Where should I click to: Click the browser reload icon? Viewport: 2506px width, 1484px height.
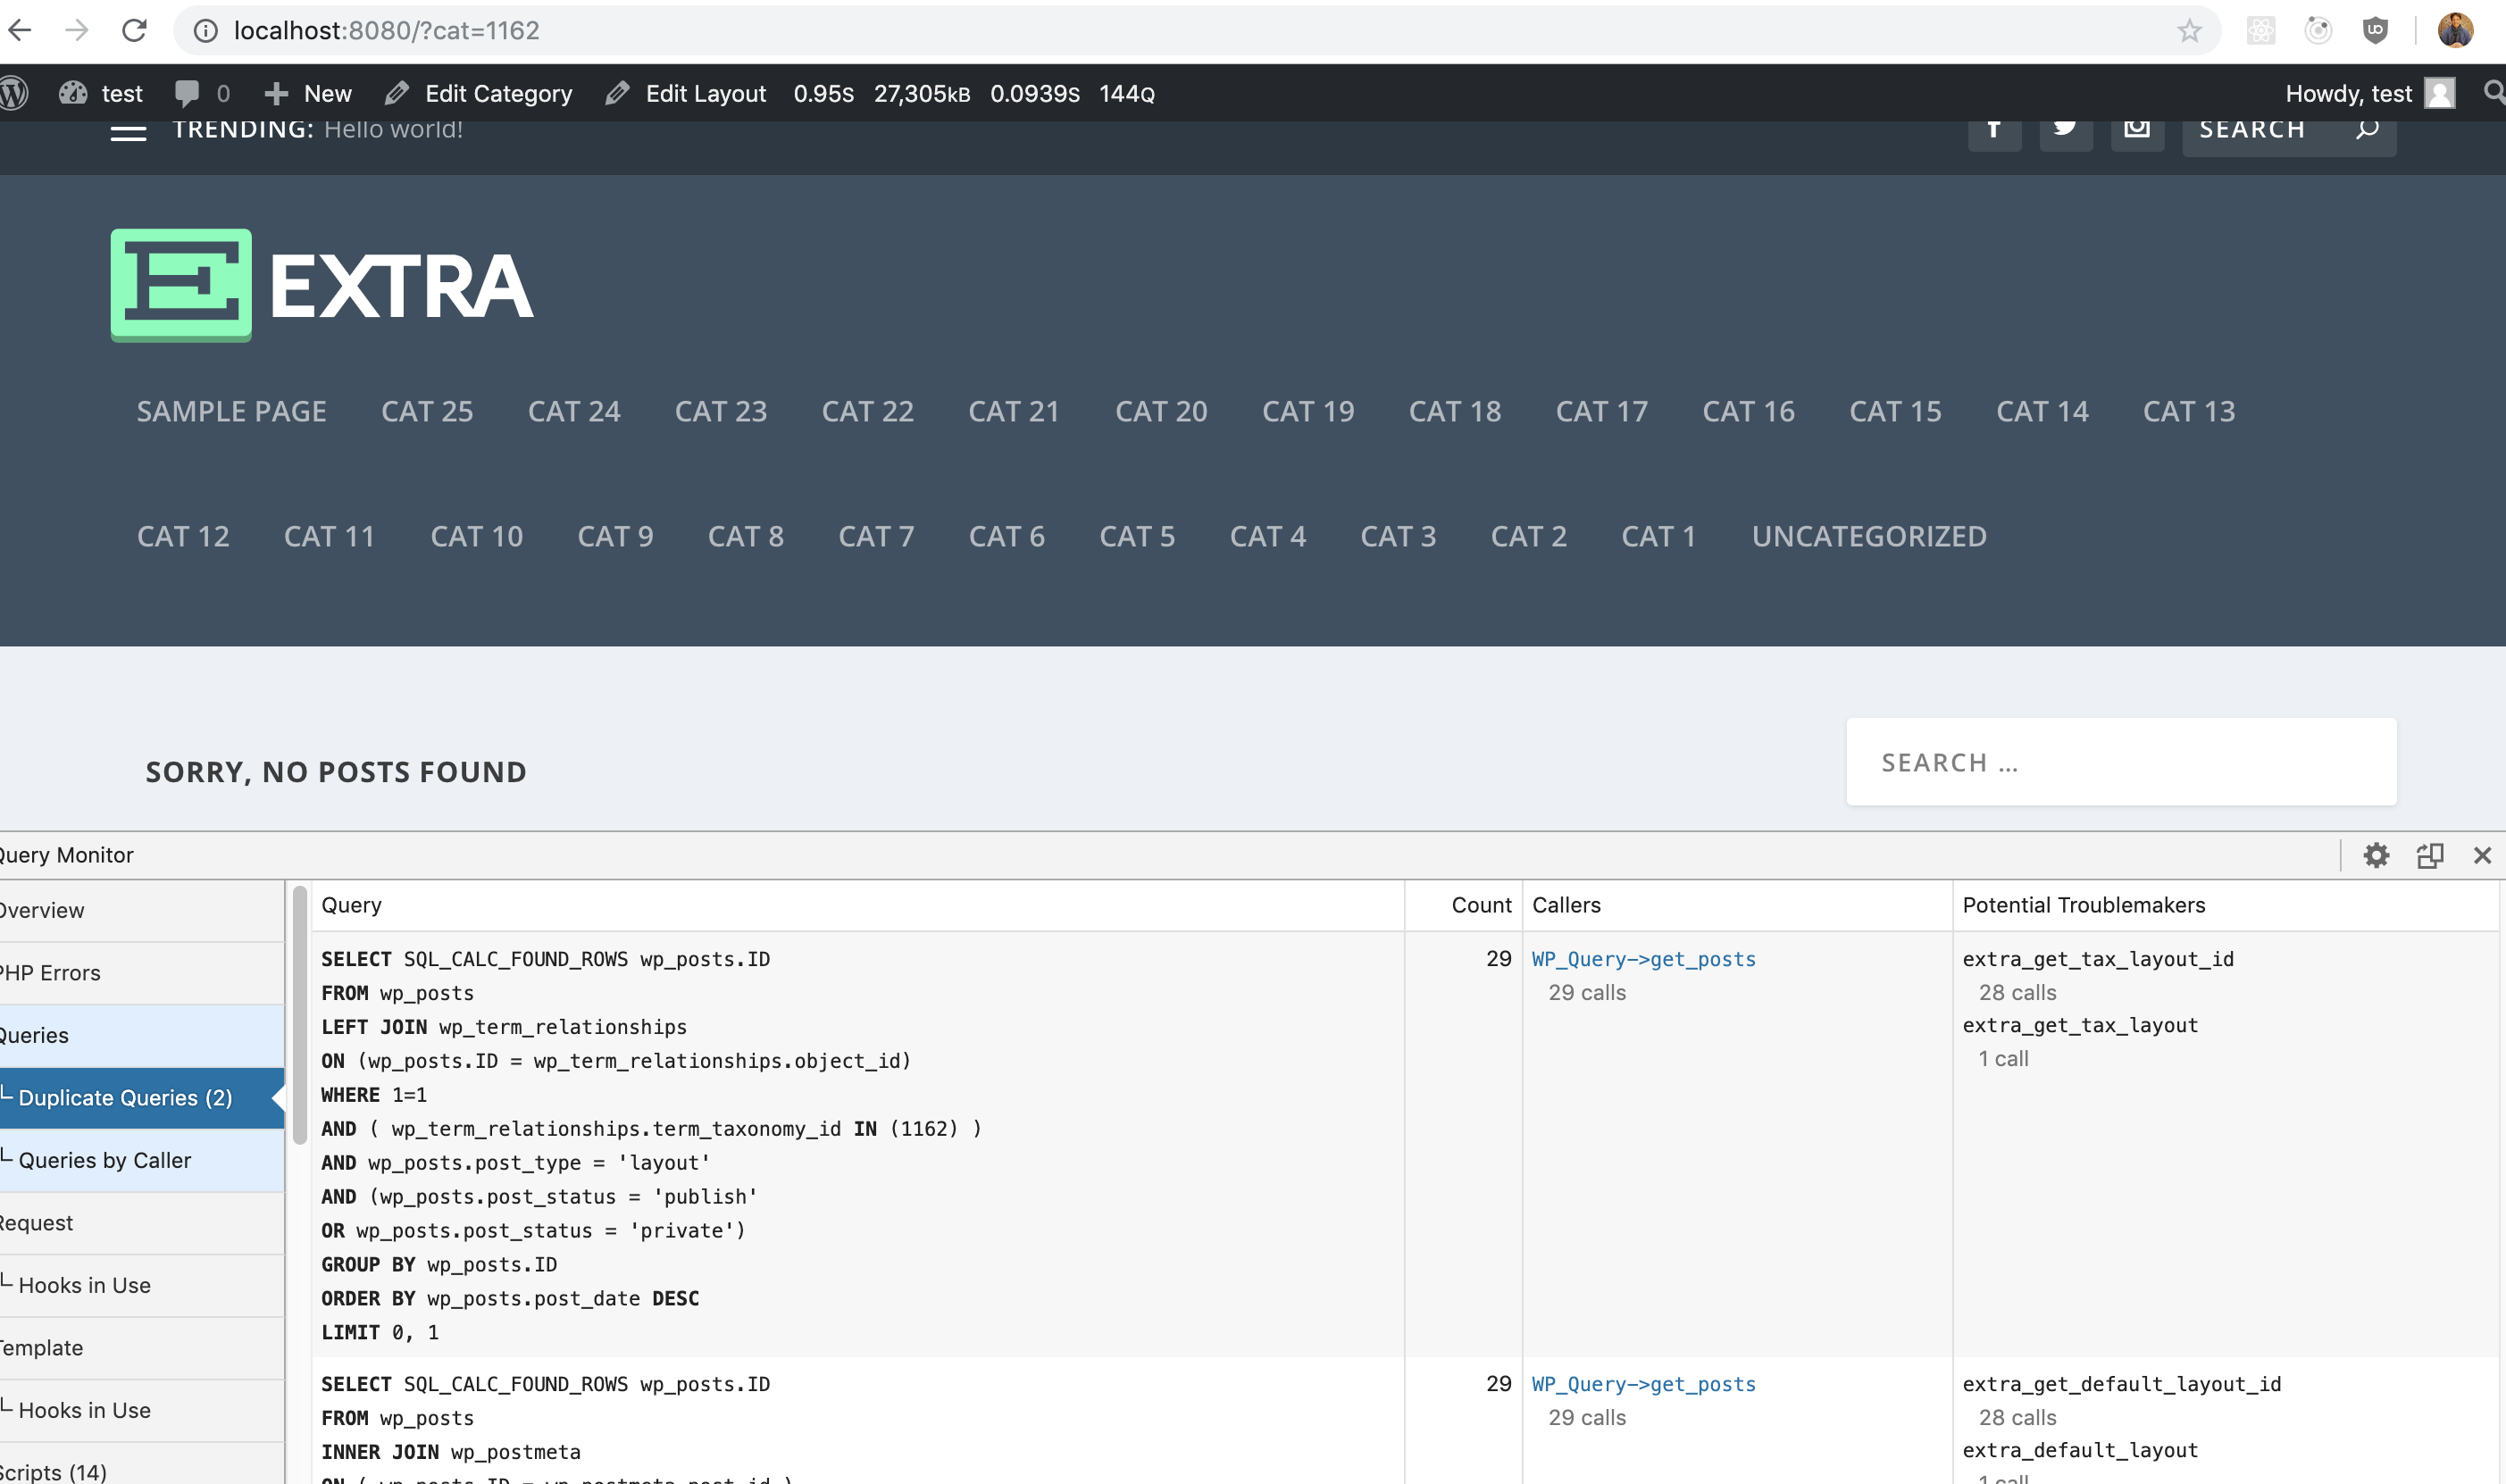(x=134, y=30)
